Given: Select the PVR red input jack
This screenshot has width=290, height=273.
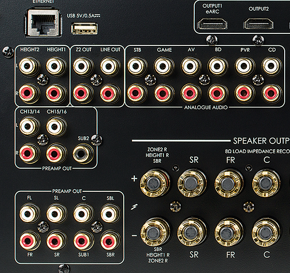Looking at the screenshot, I should 245,93.
